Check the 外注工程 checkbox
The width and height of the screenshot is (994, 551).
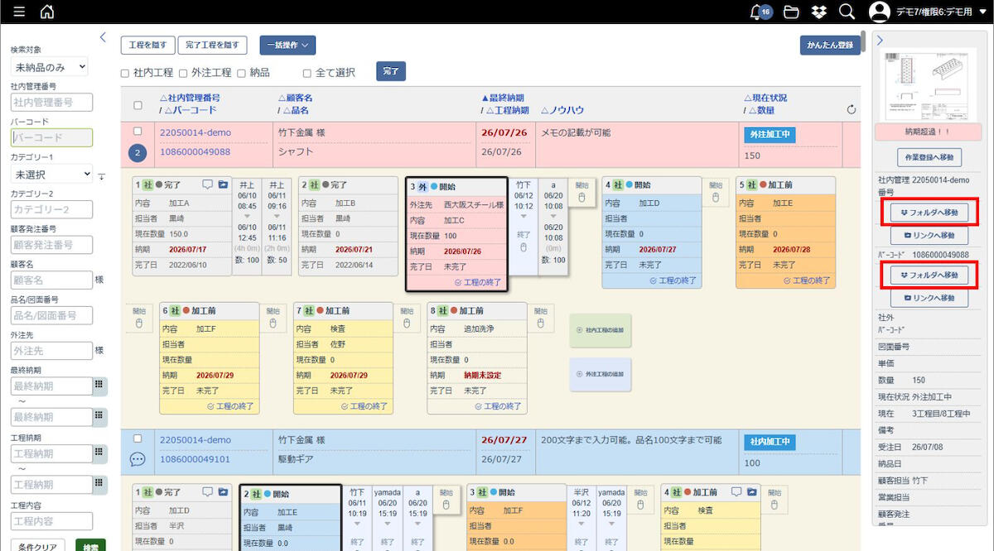184,73
